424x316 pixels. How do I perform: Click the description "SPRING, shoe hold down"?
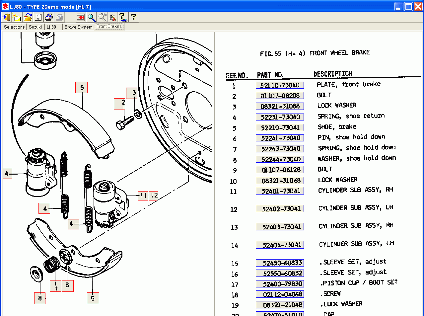(x=357, y=148)
